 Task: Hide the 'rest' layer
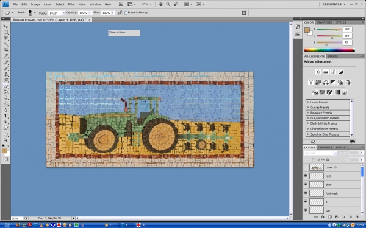click(x=306, y=176)
